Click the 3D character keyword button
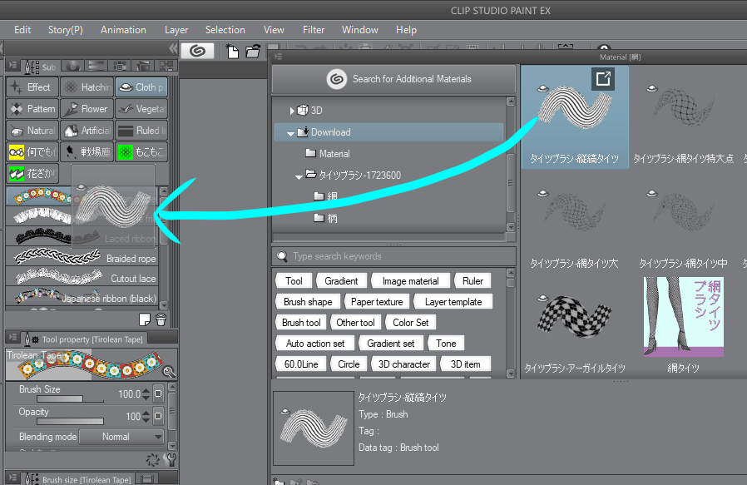 (x=403, y=364)
